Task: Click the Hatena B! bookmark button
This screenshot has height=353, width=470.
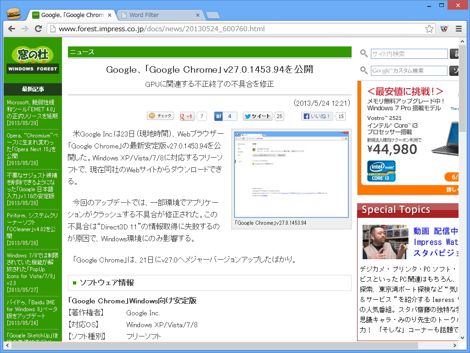Action: click(218, 116)
